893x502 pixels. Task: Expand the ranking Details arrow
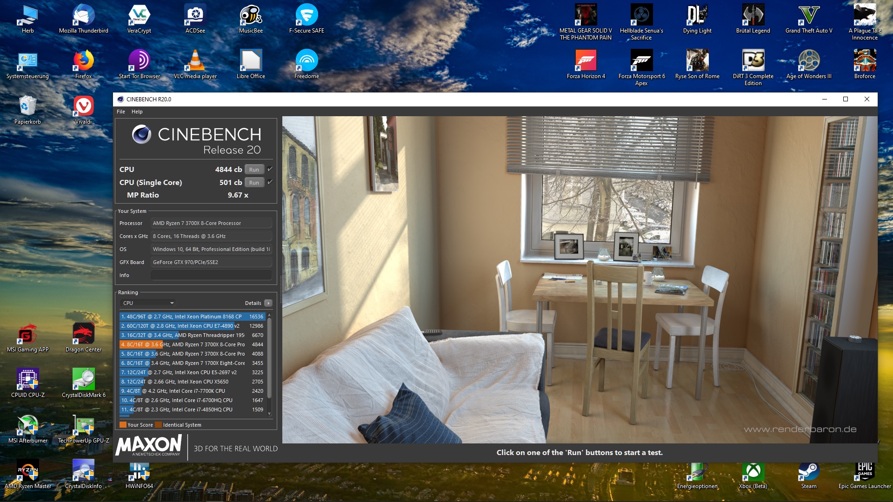pos(268,303)
